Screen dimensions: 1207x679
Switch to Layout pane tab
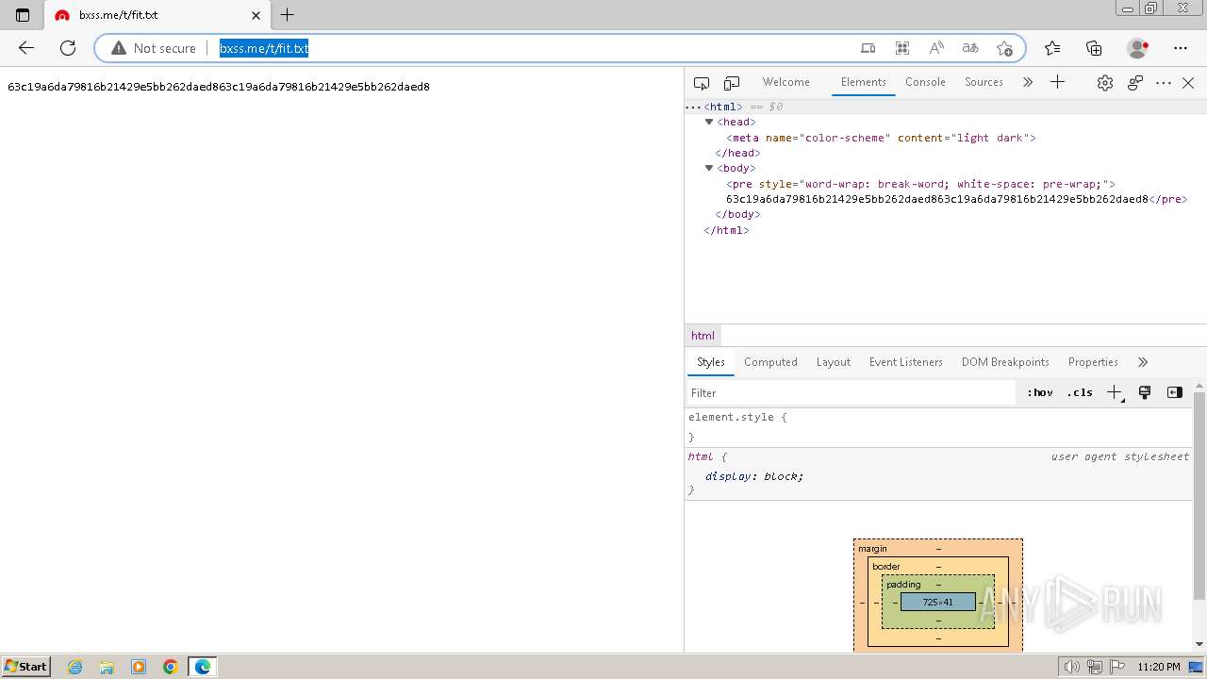(x=833, y=362)
